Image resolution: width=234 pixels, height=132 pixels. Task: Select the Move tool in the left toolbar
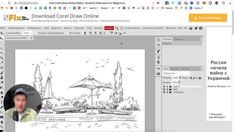click(1, 38)
